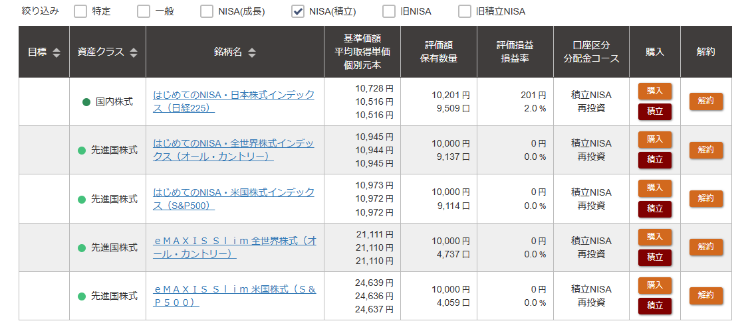Tick the 旧NISA filter checkbox
Screen dimensions: 748x329
[389, 11]
